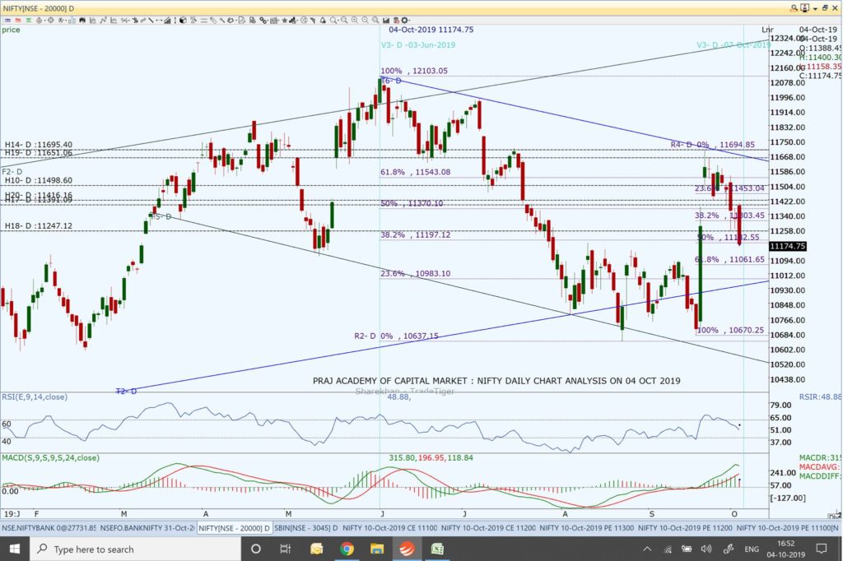Click the volume speaker icon in the tray
The height and width of the screenshot is (561, 843).
pyautogui.click(x=706, y=549)
